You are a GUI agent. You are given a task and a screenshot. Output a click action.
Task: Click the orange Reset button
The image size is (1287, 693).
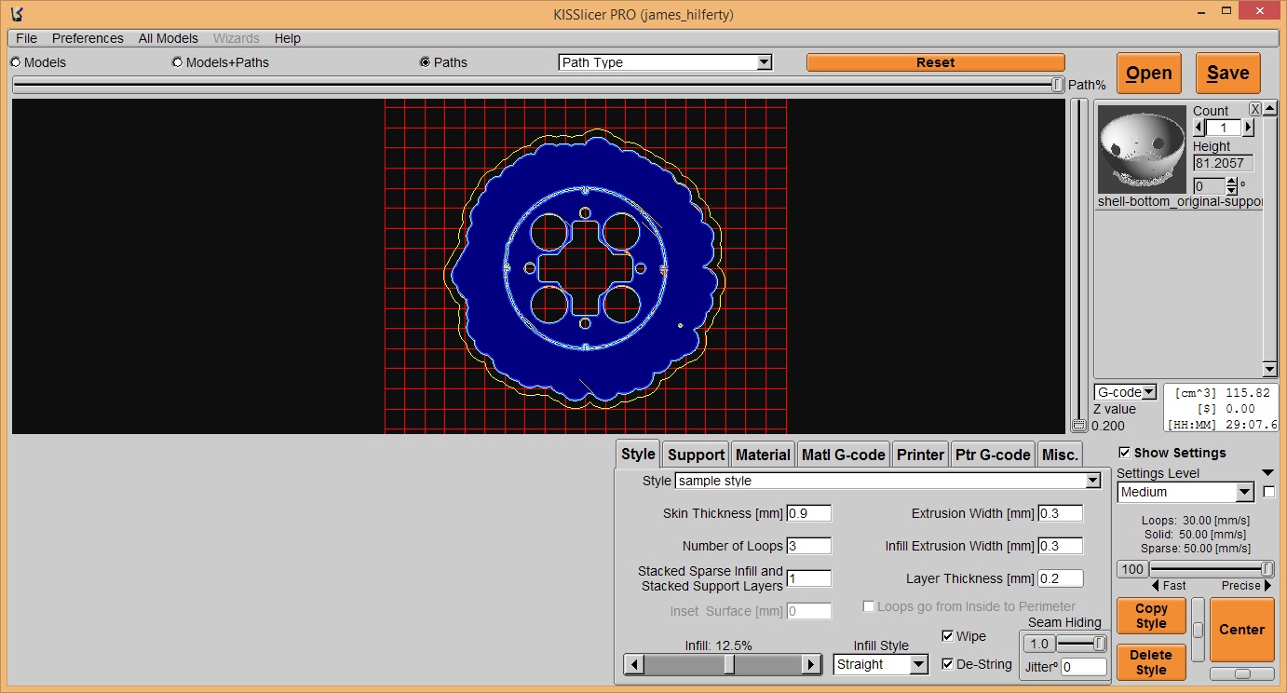tap(935, 62)
